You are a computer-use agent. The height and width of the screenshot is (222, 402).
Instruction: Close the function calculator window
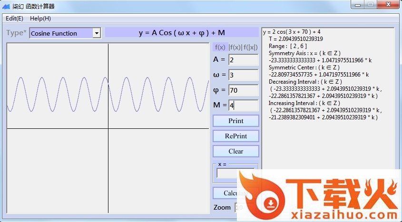click(388, 4)
